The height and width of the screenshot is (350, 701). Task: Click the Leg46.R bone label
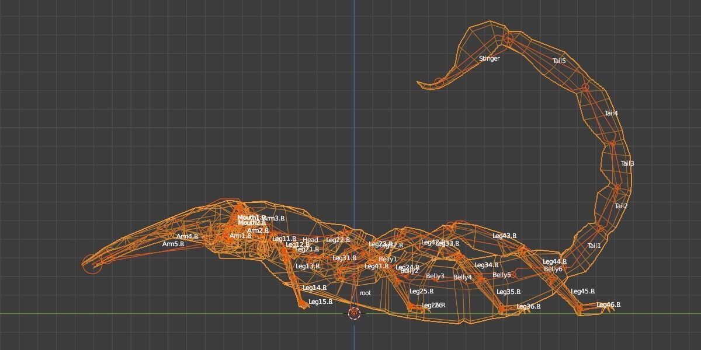coord(609,304)
